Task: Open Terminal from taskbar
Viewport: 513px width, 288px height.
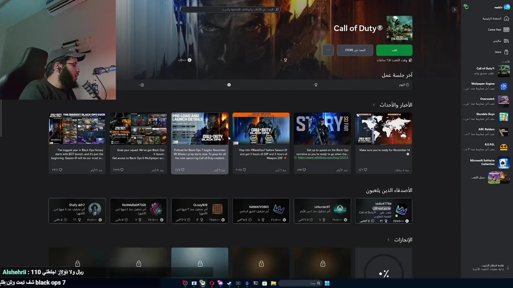Action: click(x=256, y=283)
